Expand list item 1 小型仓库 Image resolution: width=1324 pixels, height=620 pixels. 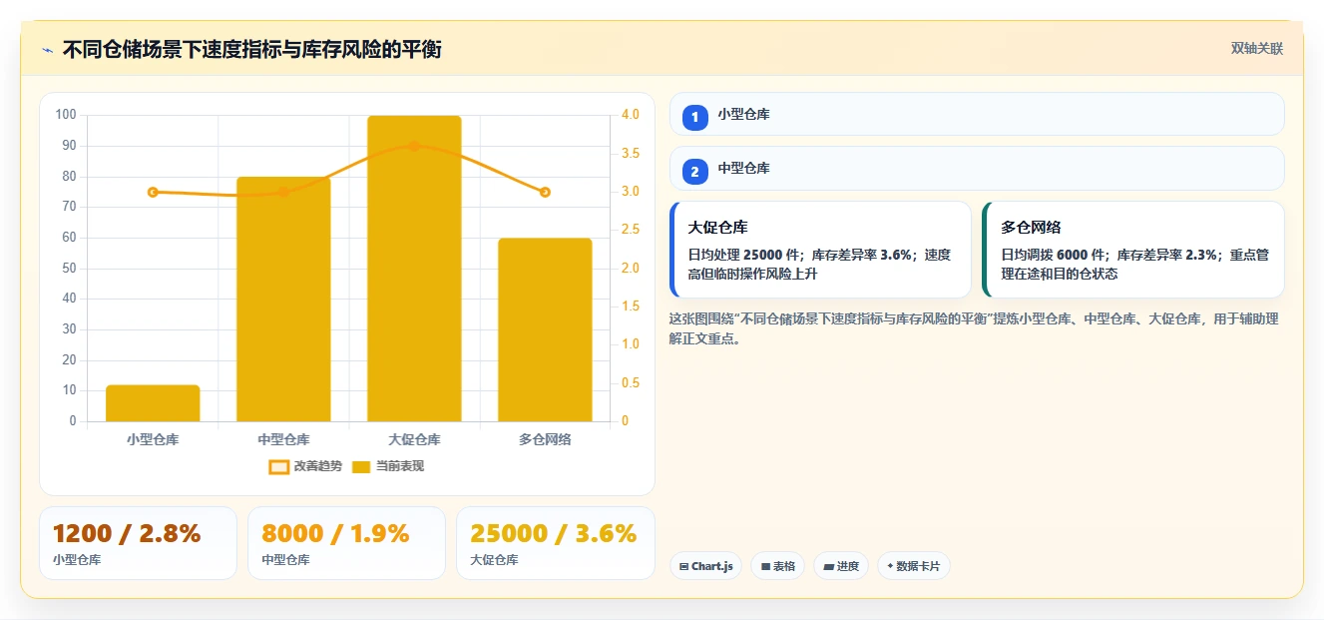point(977,114)
